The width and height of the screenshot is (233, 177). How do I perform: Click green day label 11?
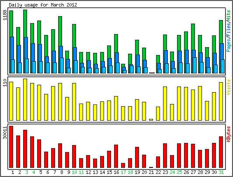point(81,172)
